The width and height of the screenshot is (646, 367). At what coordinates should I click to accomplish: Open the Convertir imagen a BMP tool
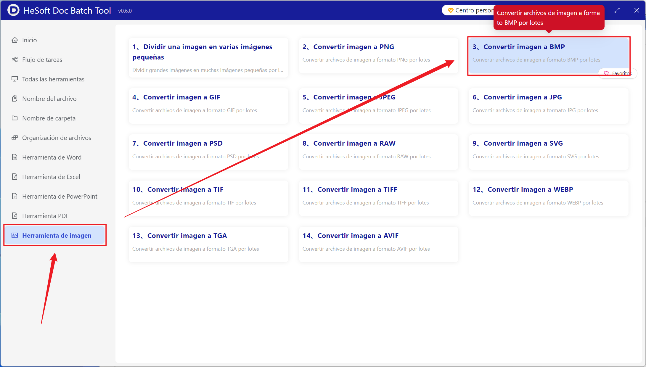coord(549,55)
